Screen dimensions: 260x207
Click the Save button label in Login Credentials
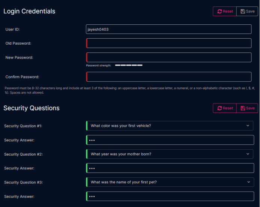point(250,11)
